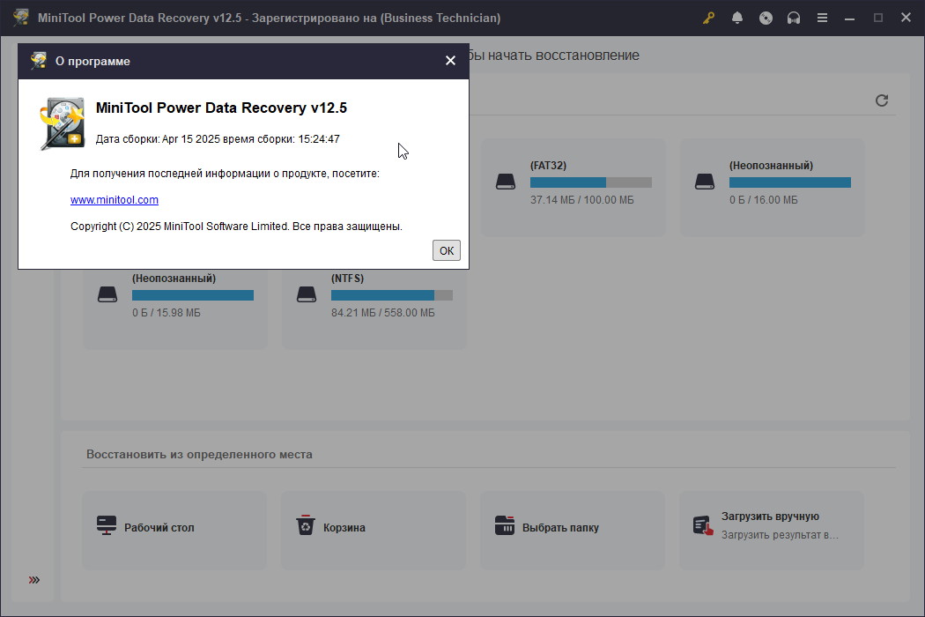
Task: Click the build date line 'Дата сборки'
Action: click(218, 139)
